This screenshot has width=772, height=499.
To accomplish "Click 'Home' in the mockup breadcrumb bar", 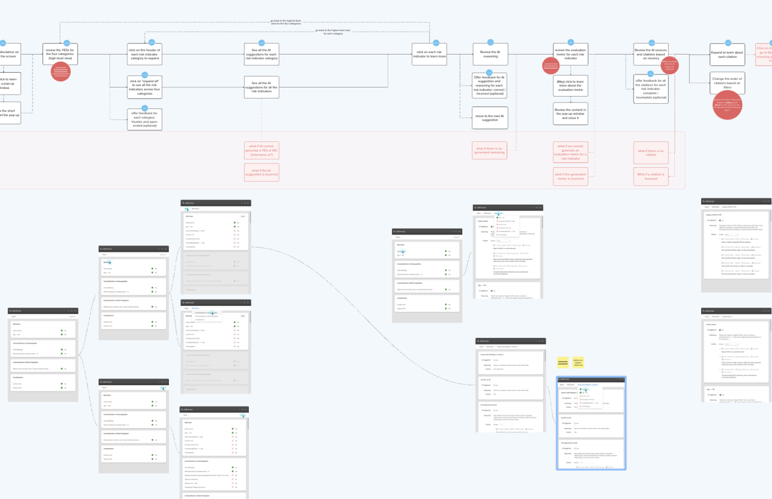I will coord(186,208).
